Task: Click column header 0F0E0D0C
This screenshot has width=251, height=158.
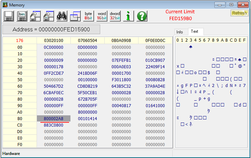Action: point(155,40)
